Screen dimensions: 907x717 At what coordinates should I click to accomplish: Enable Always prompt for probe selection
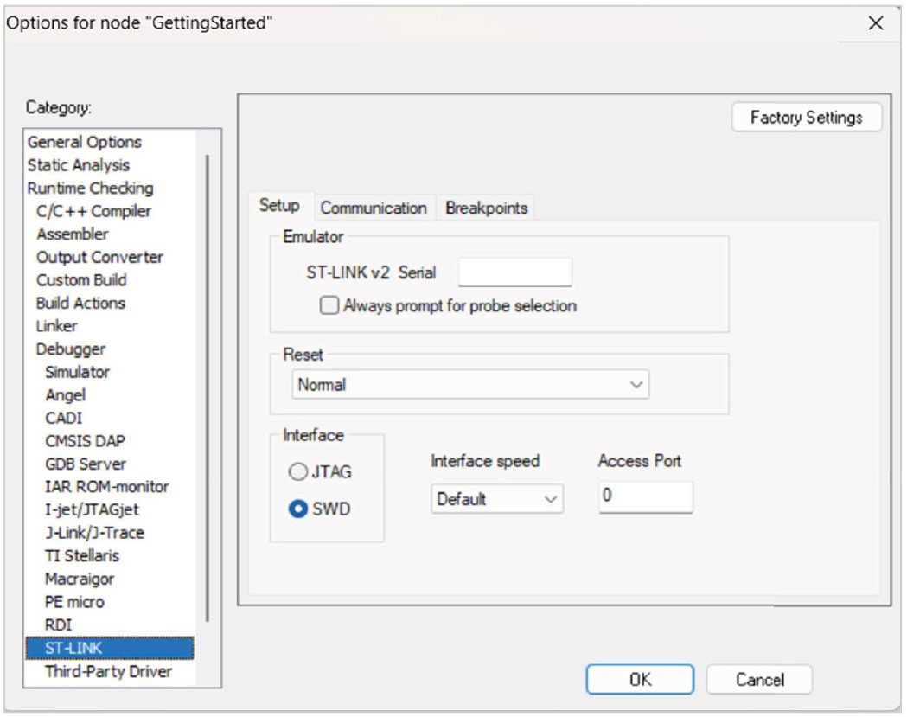(329, 306)
